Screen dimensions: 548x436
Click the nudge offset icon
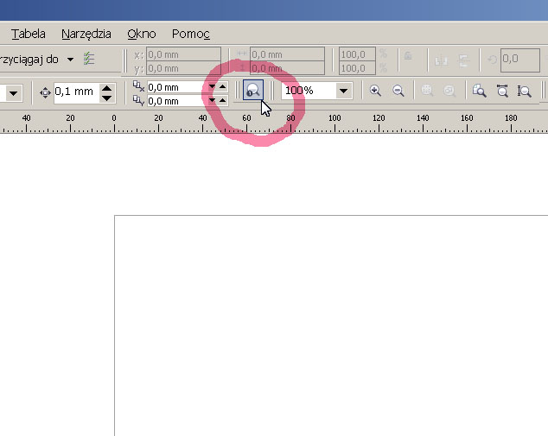[45, 92]
